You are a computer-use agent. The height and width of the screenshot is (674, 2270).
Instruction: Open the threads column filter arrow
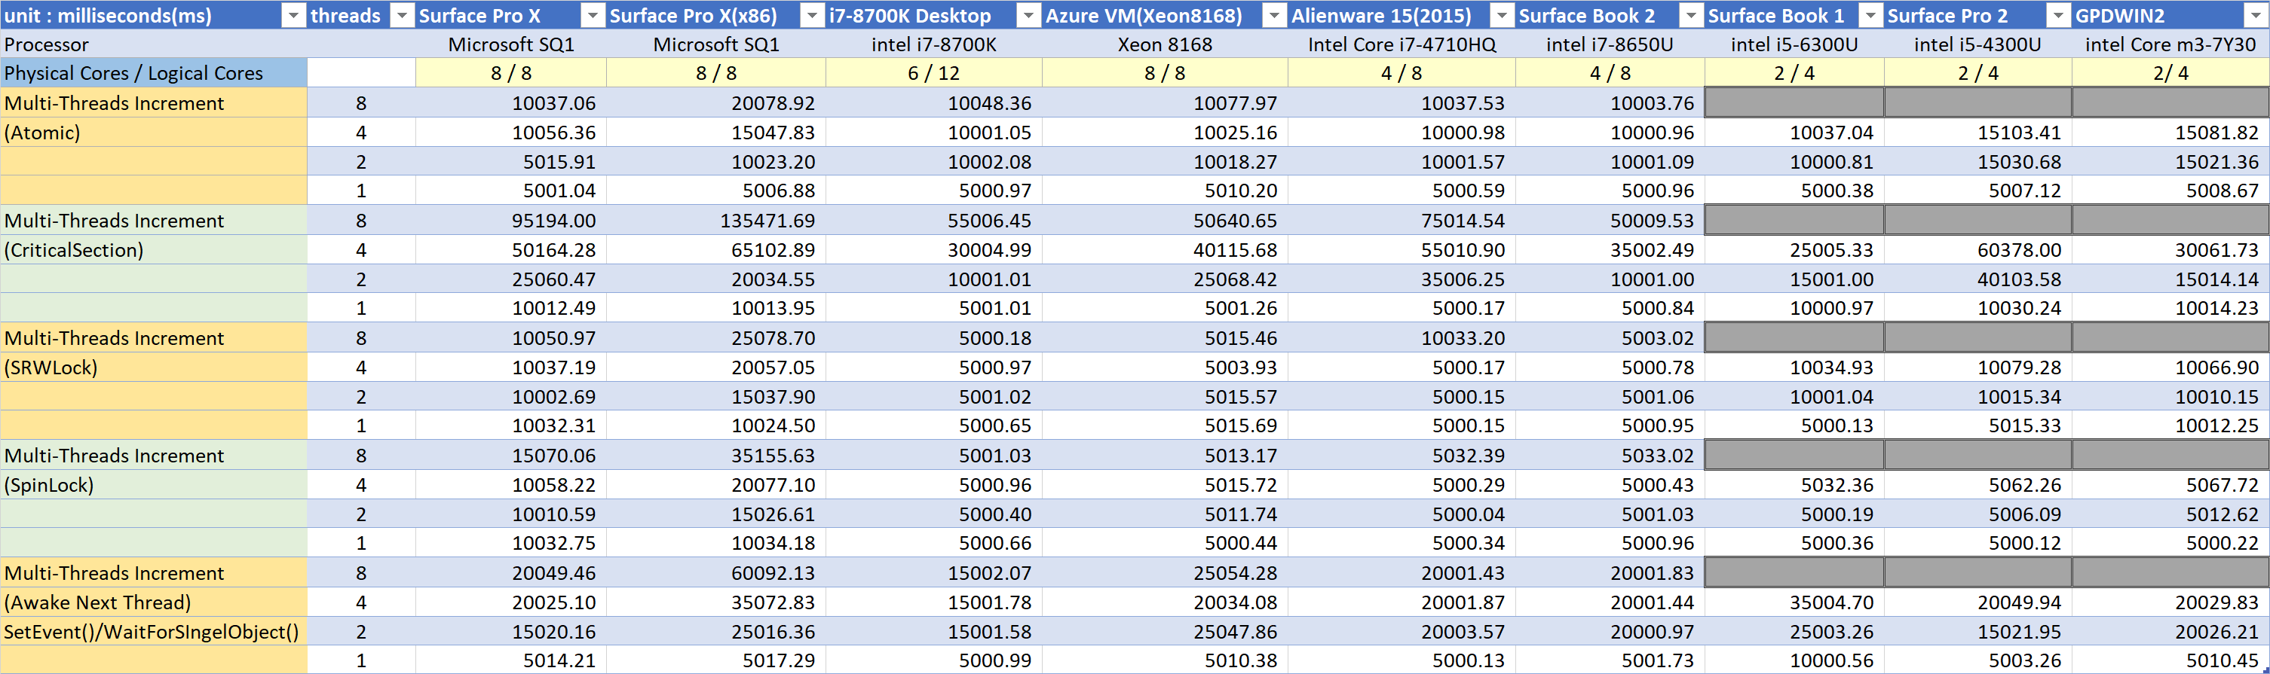click(401, 16)
